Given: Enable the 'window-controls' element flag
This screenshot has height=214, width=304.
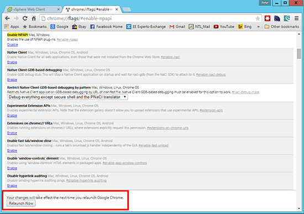Looking at the screenshot, I should pyautogui.click(x=12, y=168).
